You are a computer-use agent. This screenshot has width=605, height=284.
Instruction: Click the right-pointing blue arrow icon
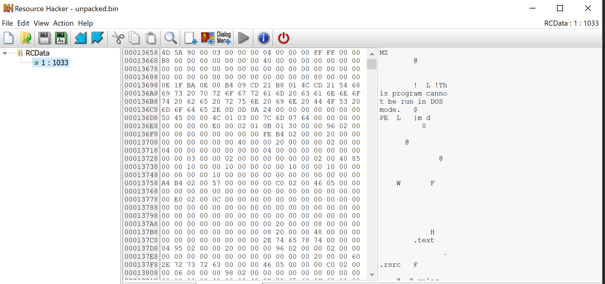pos(98,38)
